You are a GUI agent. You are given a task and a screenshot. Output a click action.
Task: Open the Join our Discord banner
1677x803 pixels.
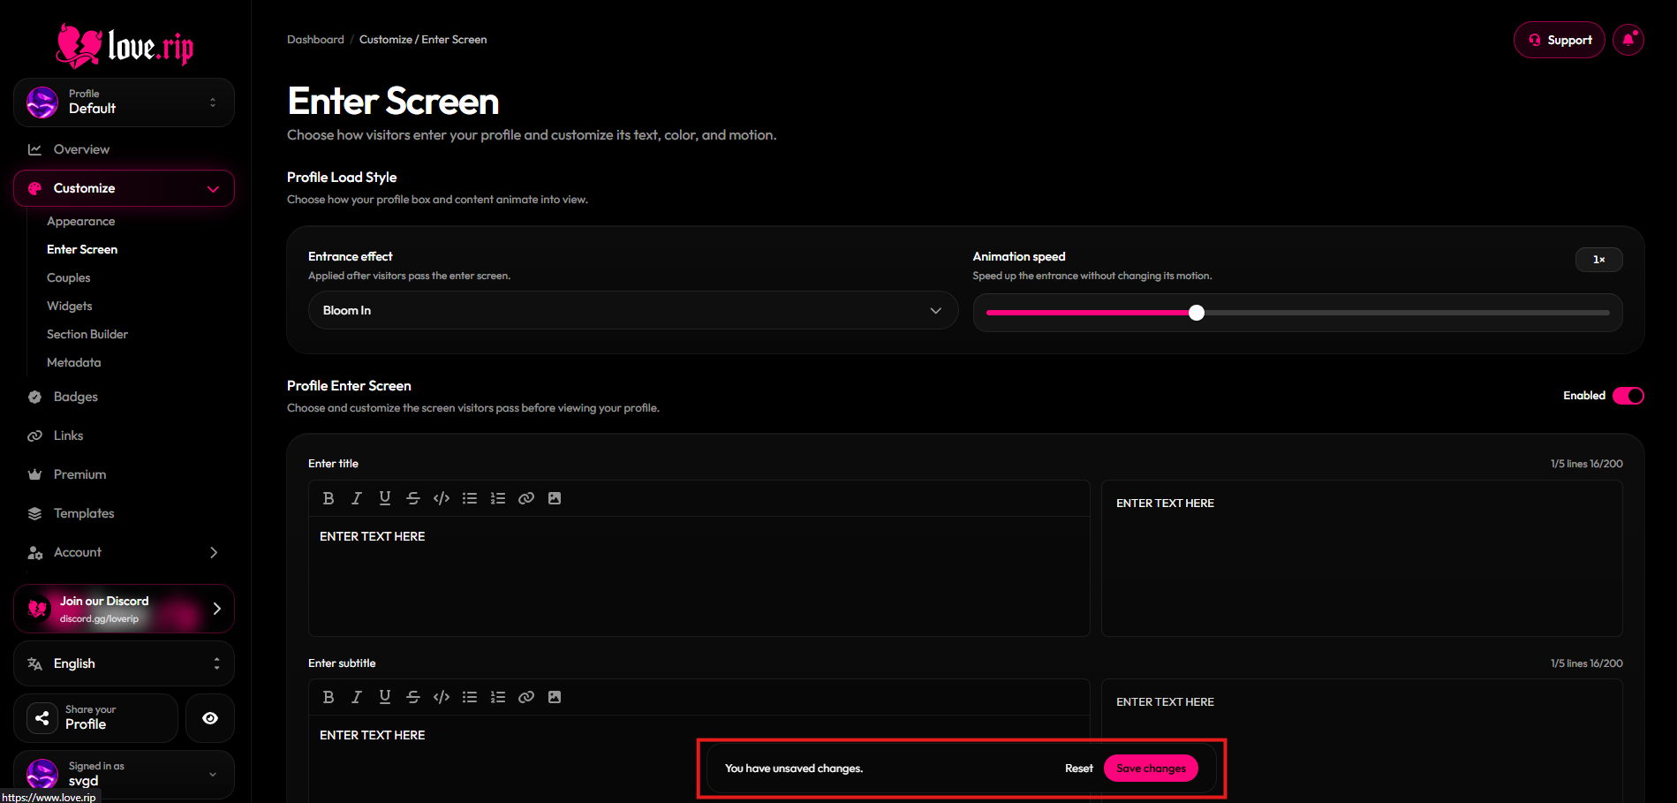[124, 609]
